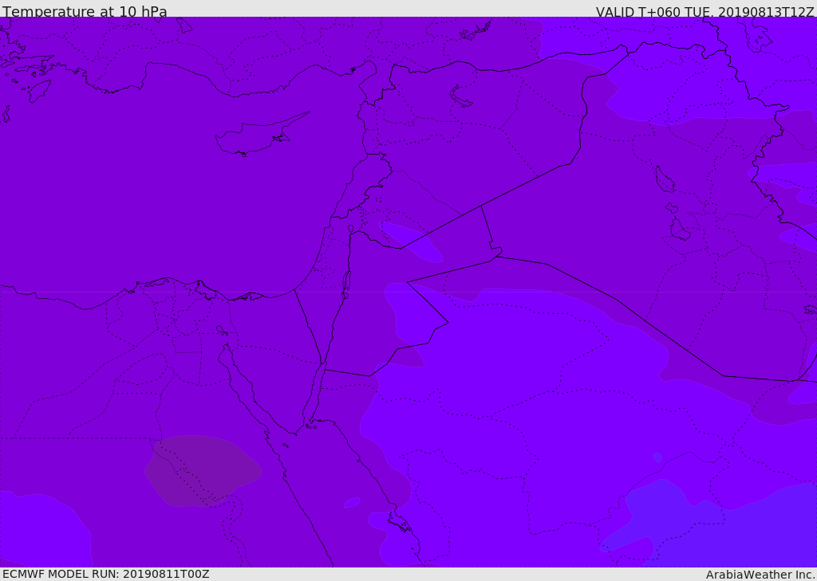Click the tiny light oval beside the Red Sea
The width and height of the screenshot is (817, 581).
click(352, 502)
